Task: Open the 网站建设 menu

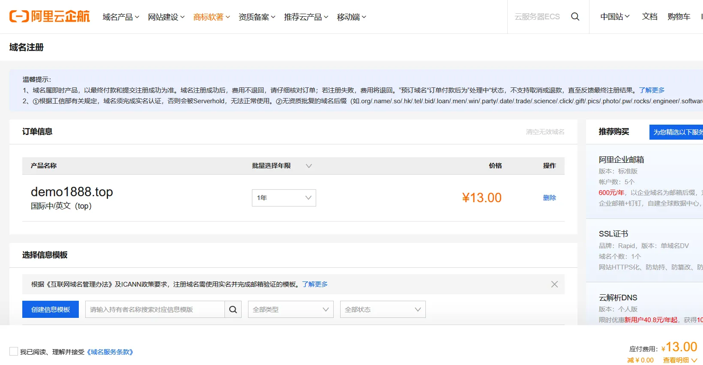Action: click(x=166, y=17)
